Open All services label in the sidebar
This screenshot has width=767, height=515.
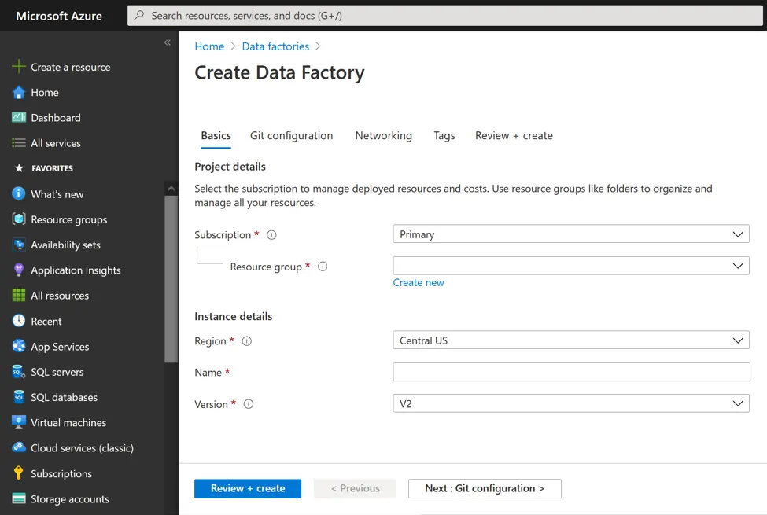56,143
